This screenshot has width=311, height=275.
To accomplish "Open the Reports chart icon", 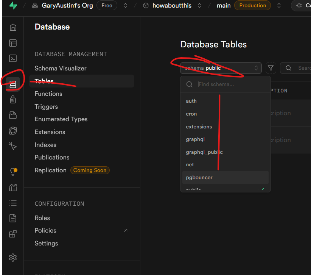I will (x=13, y=187).
